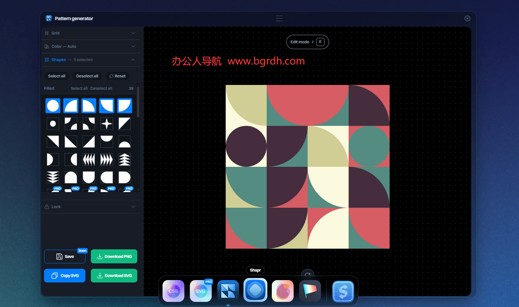Open the SVG PRO app in the dock
Screen dimensions: 519x307
[x=201, y=291]
